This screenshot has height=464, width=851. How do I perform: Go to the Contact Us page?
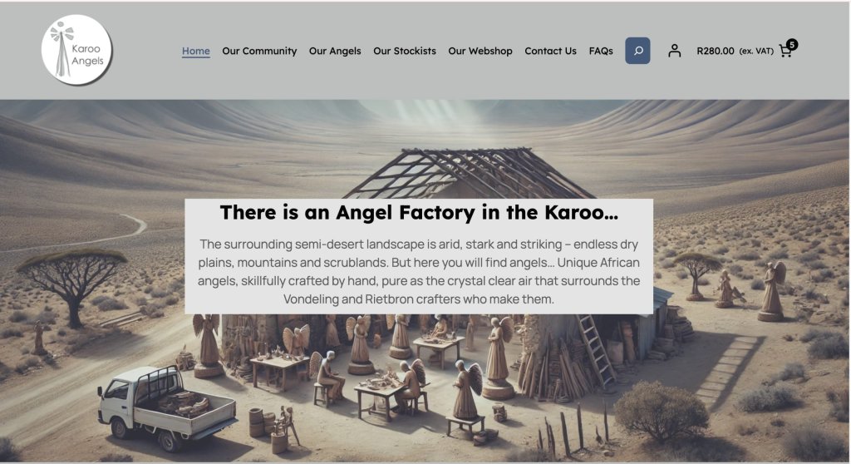pyautogui.click(x=550, y=51)
